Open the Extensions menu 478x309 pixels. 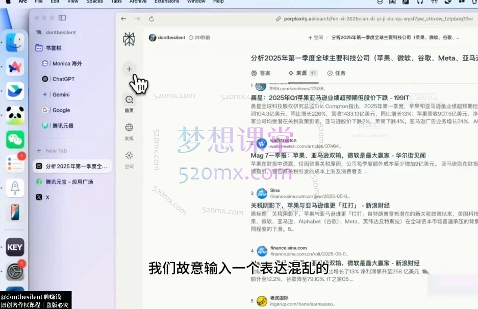tap(167, 2)
